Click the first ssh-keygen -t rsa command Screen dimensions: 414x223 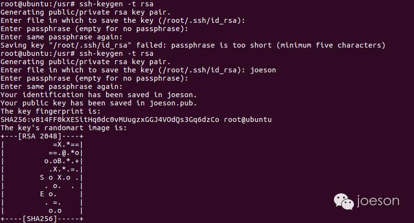(x=116, y=4)
